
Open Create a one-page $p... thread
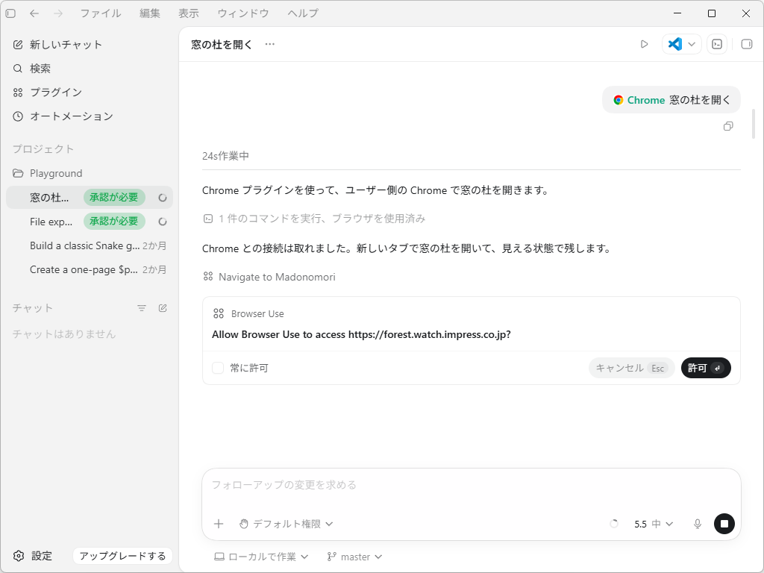90,269
